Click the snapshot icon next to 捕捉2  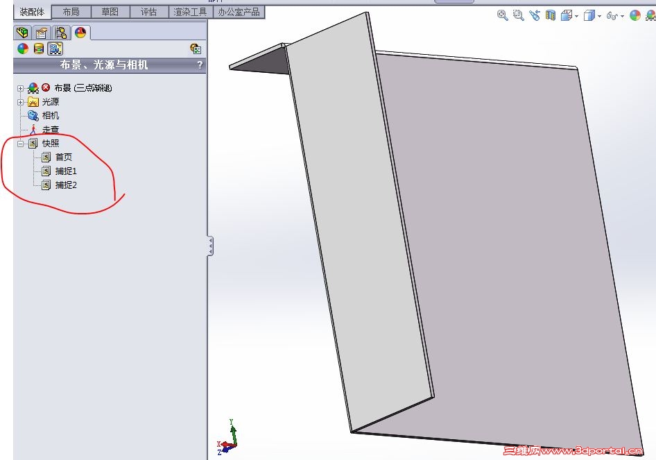click(46, 185)
